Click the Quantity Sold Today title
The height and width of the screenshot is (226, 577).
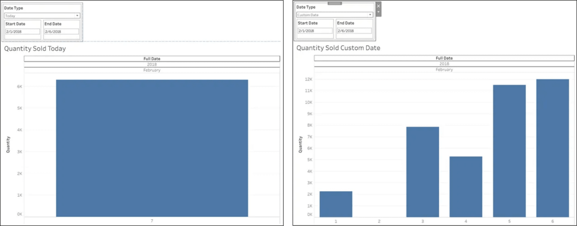35,49
